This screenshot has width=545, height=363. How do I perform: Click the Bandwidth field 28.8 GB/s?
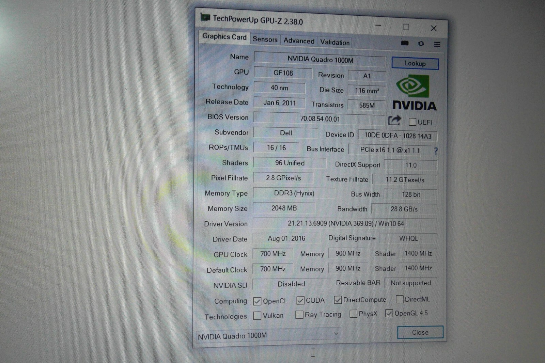click(404, 209)
